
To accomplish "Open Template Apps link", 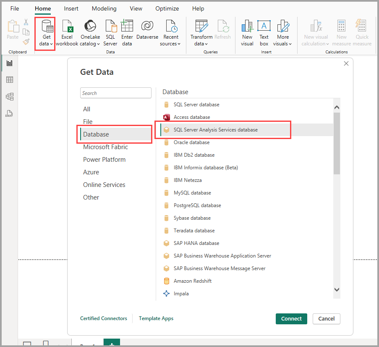I will (x=156, y=318).
